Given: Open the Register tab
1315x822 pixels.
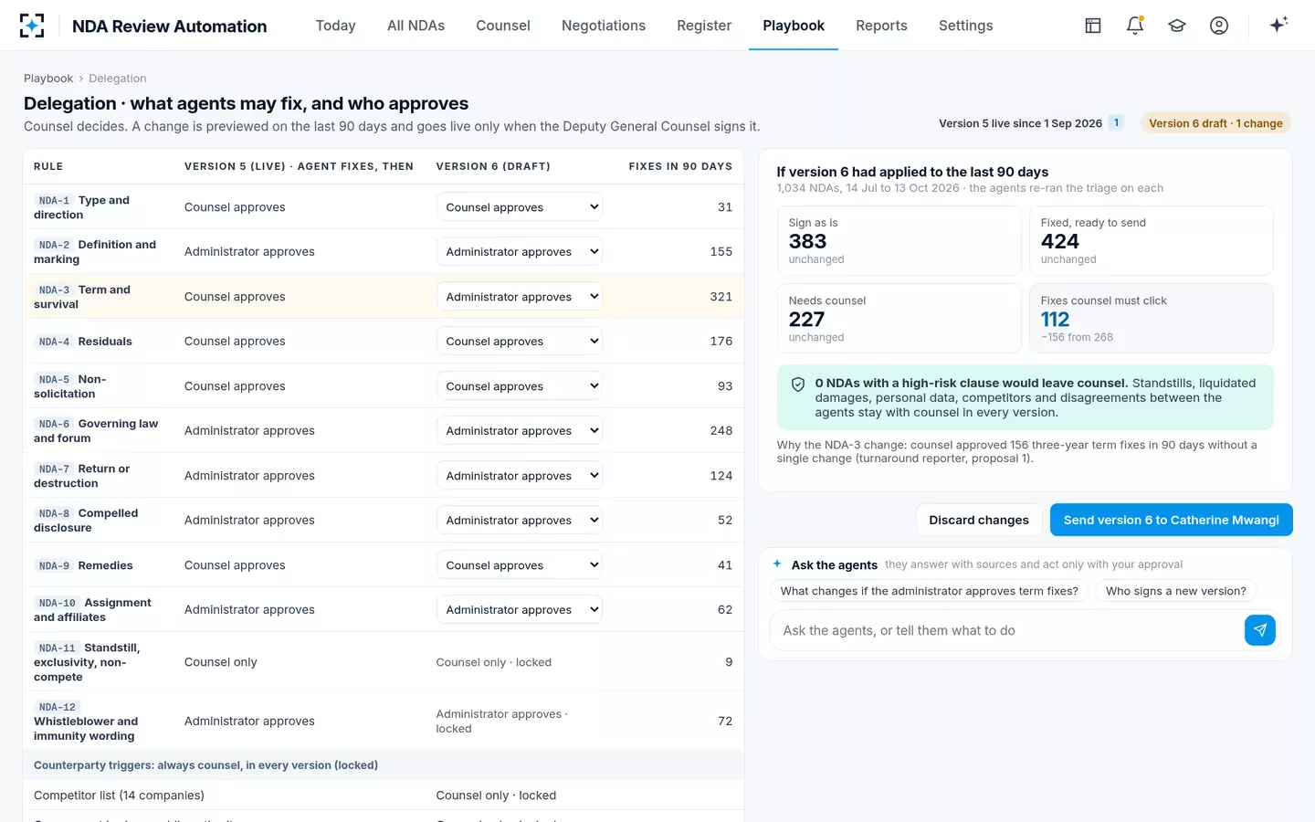Looking at the screenshot, I should coord(704,26).
